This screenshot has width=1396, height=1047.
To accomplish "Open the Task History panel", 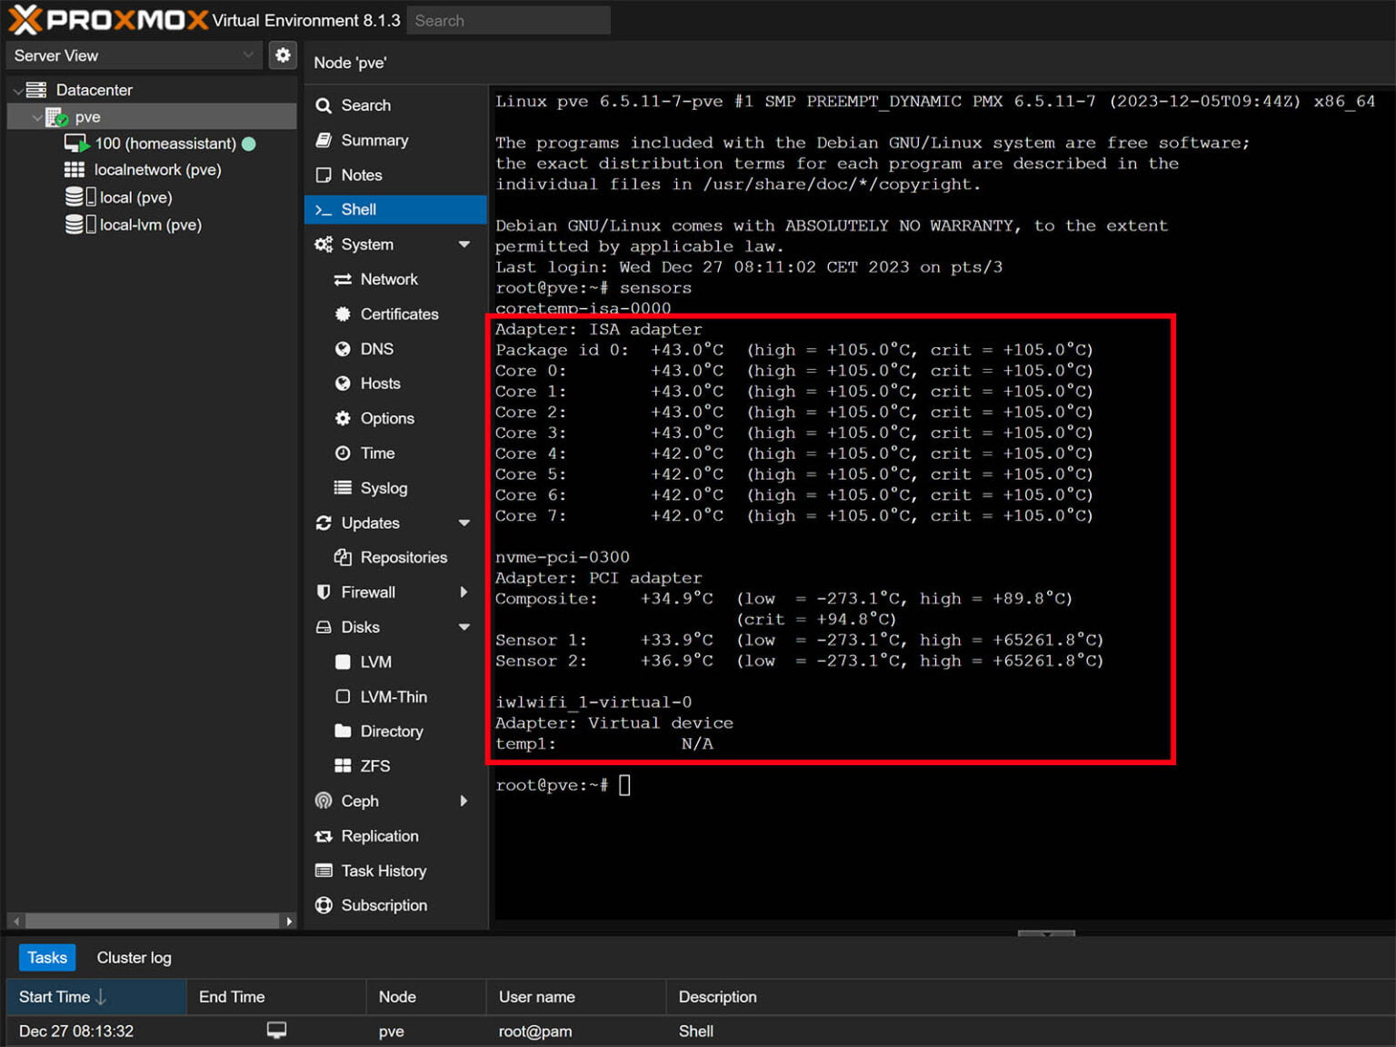I will 383,871.
